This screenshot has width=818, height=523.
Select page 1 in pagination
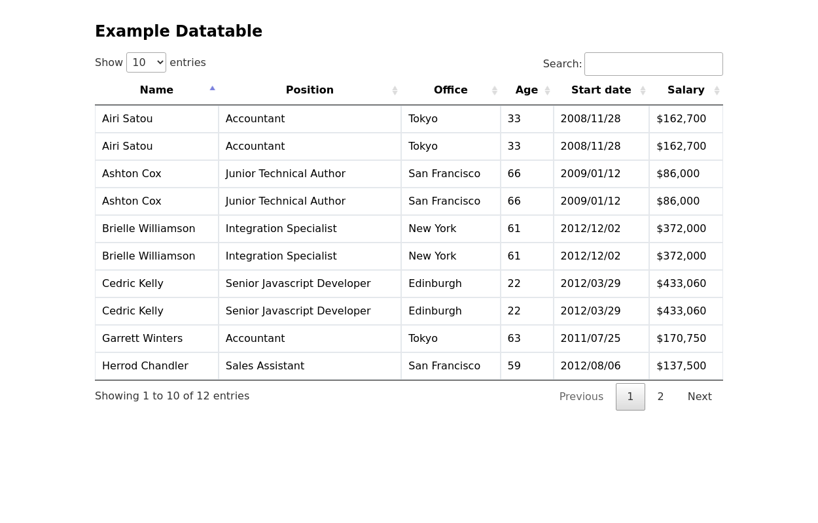point(630,396)
